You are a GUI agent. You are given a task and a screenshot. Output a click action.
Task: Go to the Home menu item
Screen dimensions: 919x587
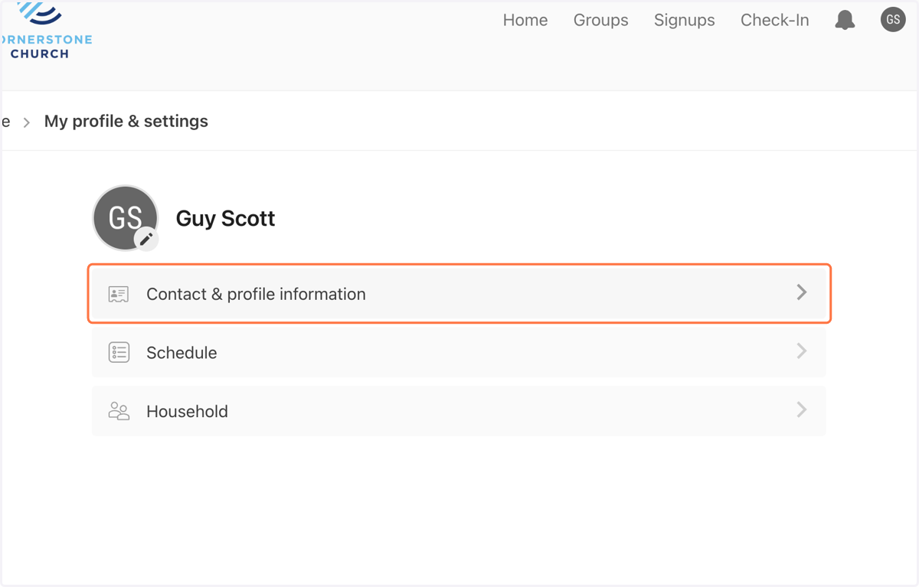tap(525, 20)
